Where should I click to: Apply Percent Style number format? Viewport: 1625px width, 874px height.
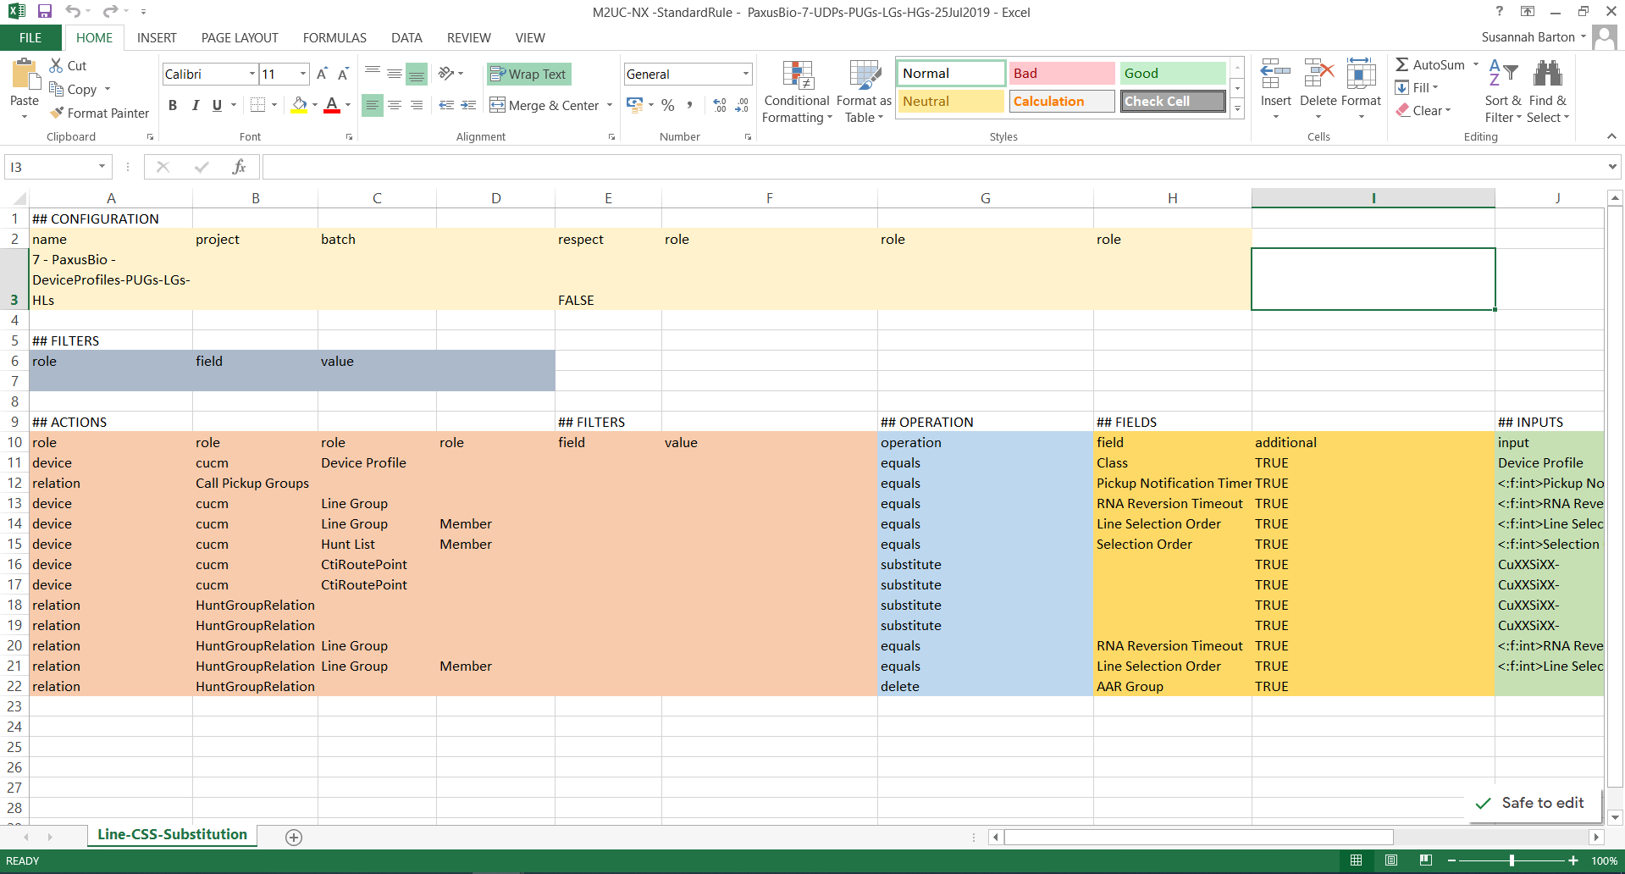pyautogui.click(x=667, y=105)
